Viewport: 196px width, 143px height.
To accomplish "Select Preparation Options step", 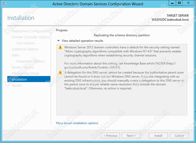I will (x=31, y=61).
